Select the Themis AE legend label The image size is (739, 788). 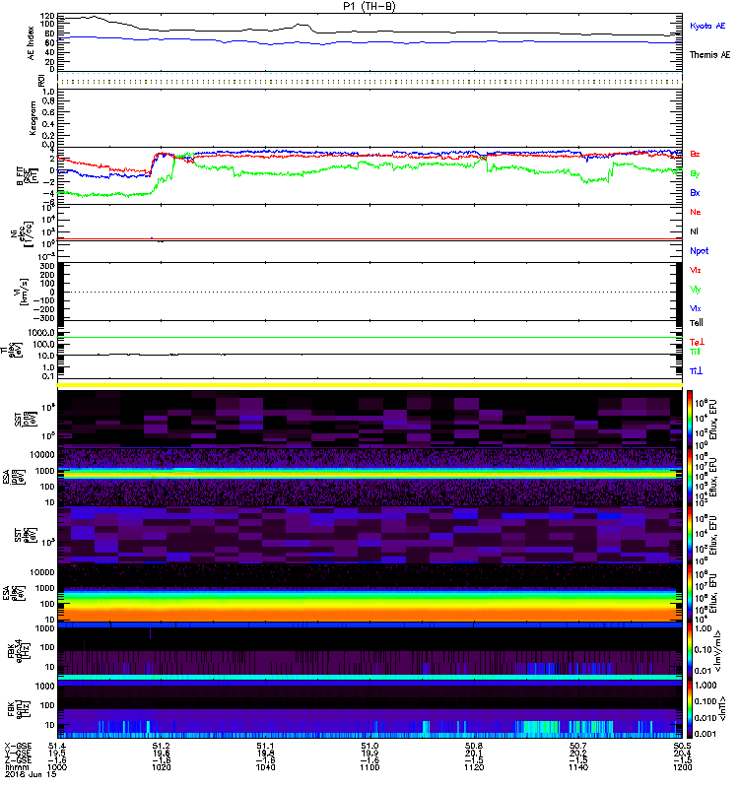[x=708, y=54]
